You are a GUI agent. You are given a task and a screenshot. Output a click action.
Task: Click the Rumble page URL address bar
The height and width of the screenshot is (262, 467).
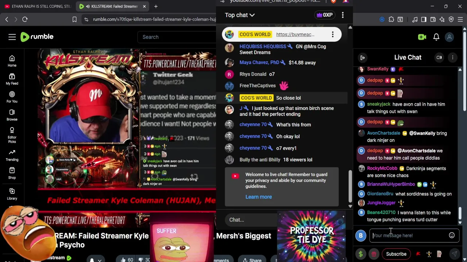[x=154, y=19]
